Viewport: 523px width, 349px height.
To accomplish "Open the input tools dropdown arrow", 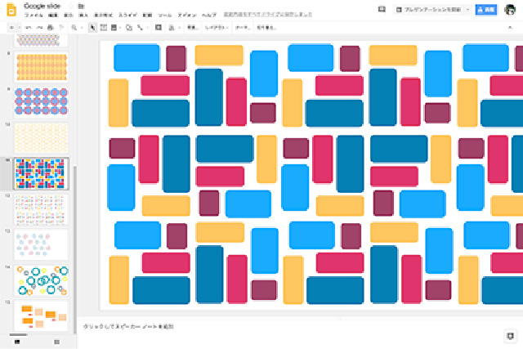I will point(180,28).
